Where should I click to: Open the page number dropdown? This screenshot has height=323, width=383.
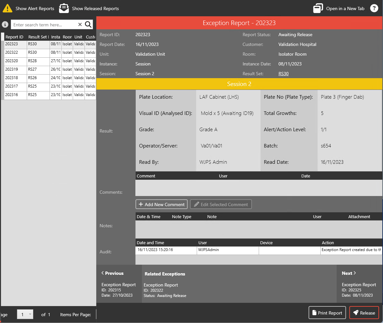coord(25,315)
